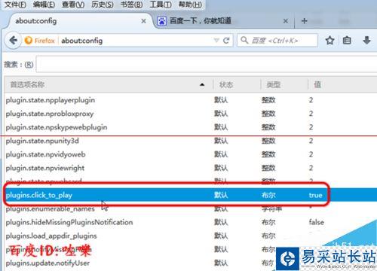The height and width of the screenshot is (271, 377).
Task: Sort by the 状态 column header
Action: coord(236,84)
